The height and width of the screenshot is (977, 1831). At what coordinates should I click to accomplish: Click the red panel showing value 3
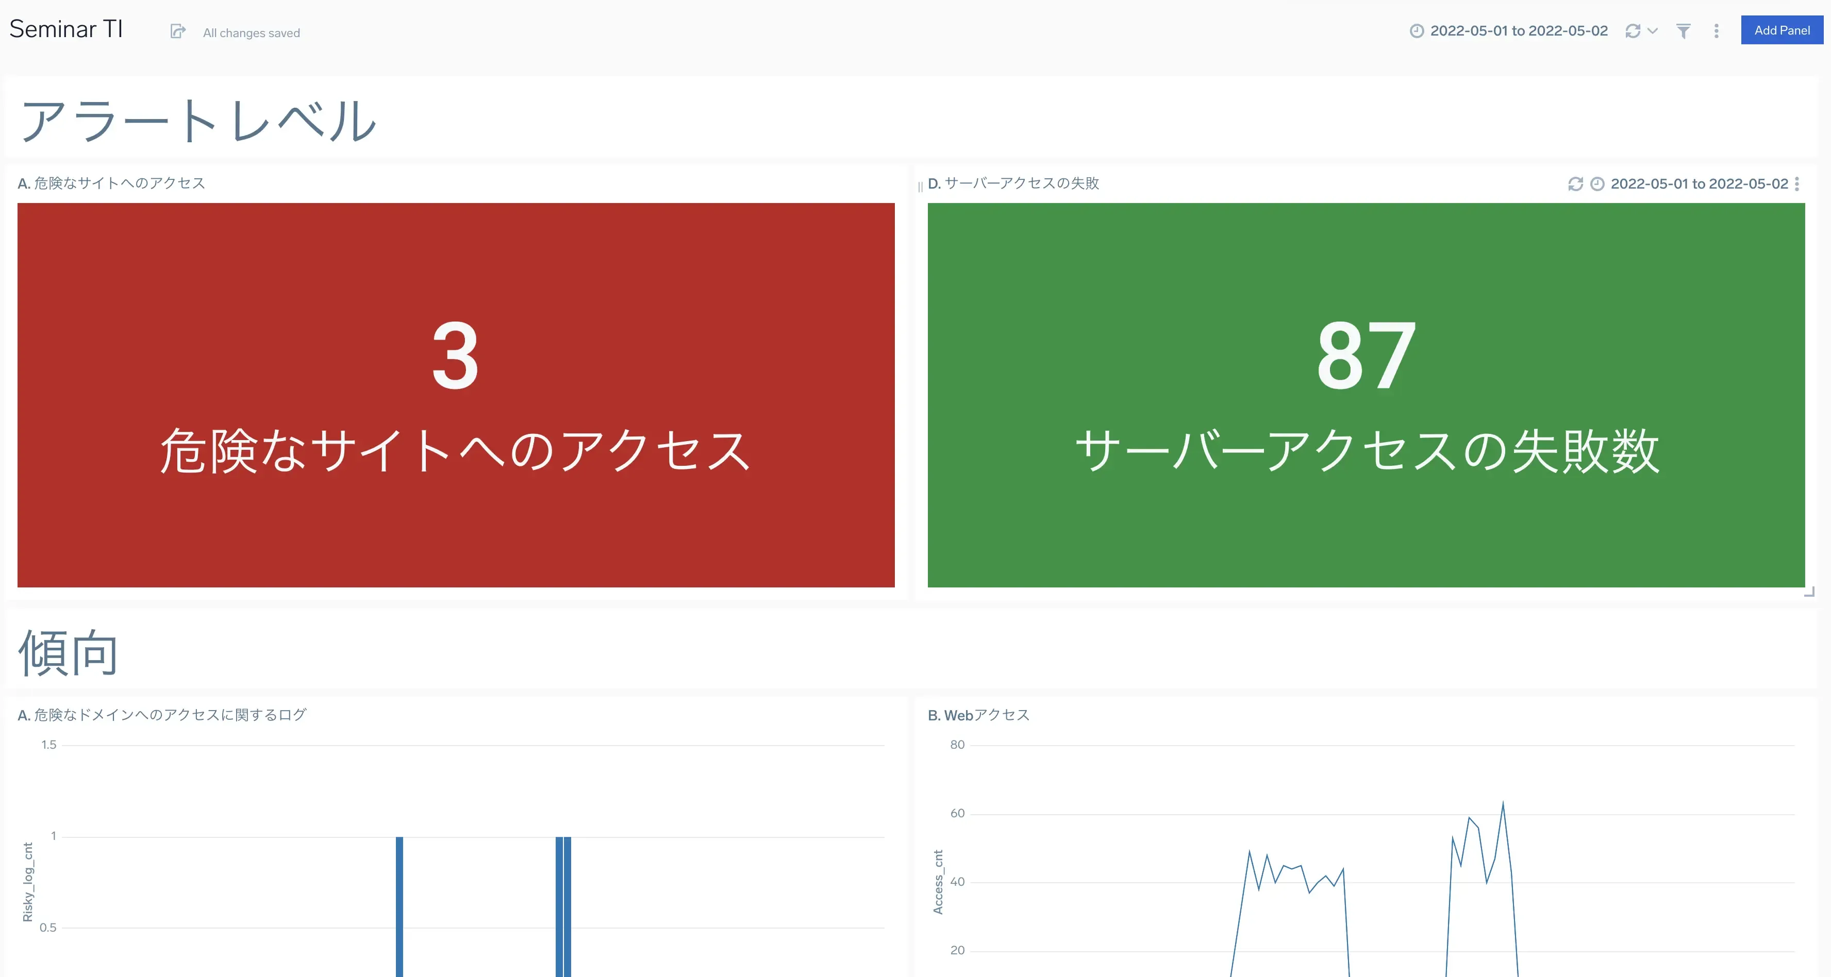pyautogui.click(x=456, y=394)
